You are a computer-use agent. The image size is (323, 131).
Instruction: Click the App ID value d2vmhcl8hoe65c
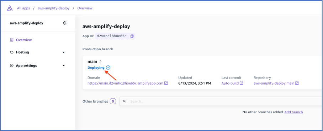point(112,36)
